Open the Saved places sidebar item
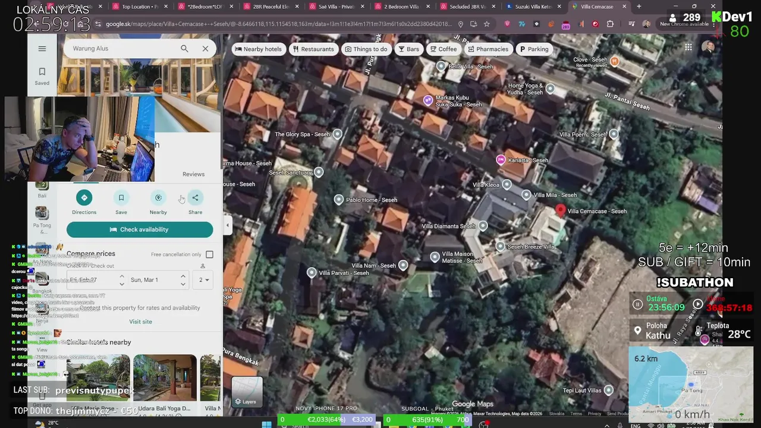This screenshot has height=428, width=761. click(x=42, y=76)
